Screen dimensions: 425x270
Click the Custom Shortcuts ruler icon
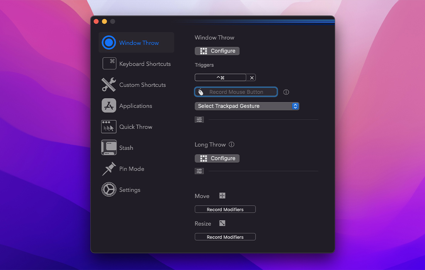tap(109, 84)
